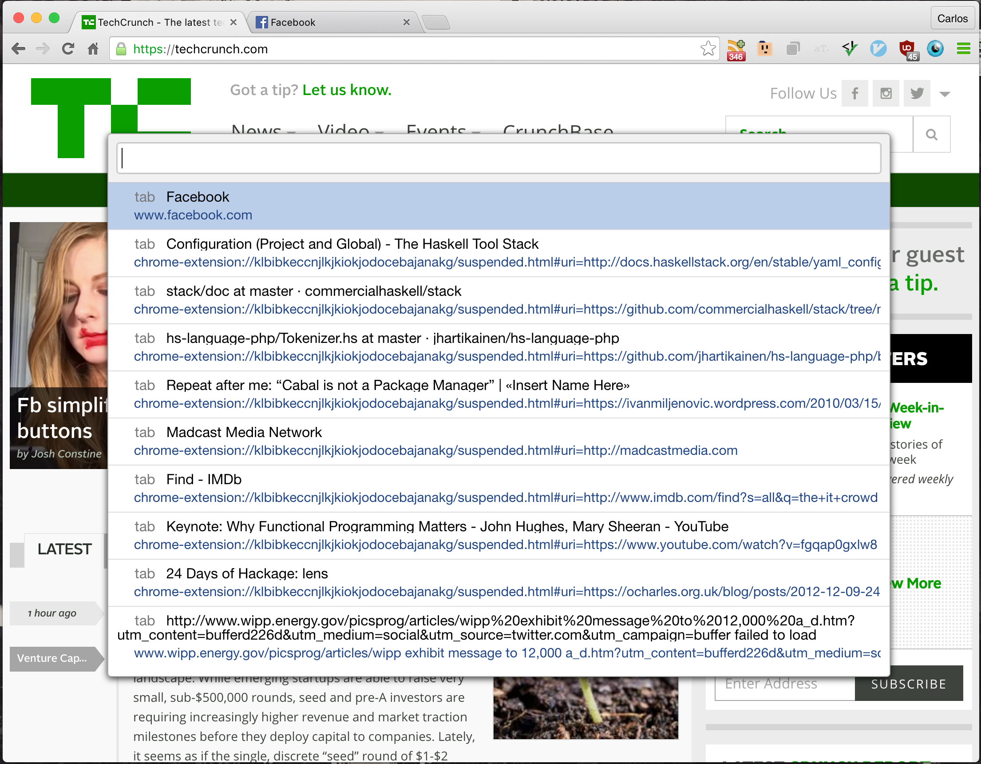This screenshot has height=764, width=981.
Task: Open the Chrome hamburger menu
Action: click(964, 48)
